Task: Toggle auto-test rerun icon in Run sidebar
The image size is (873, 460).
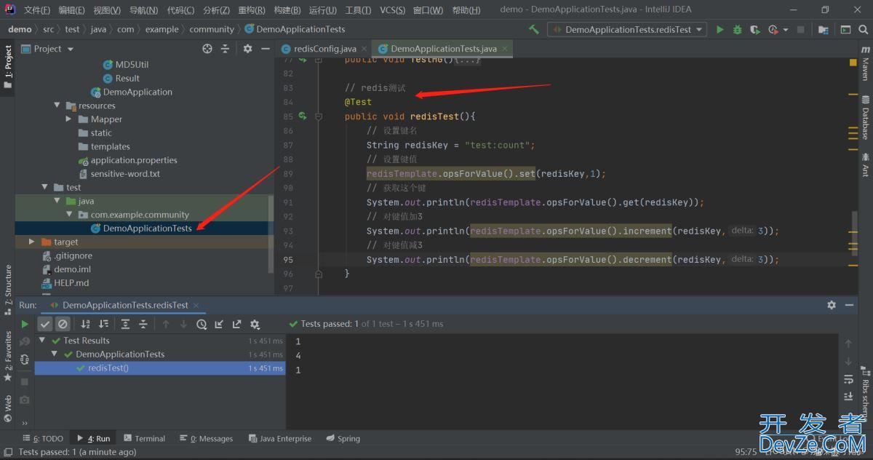Action: pos(25,360)
